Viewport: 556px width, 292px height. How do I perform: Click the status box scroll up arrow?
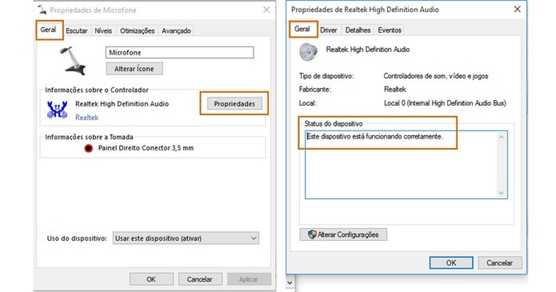[501, 137]
